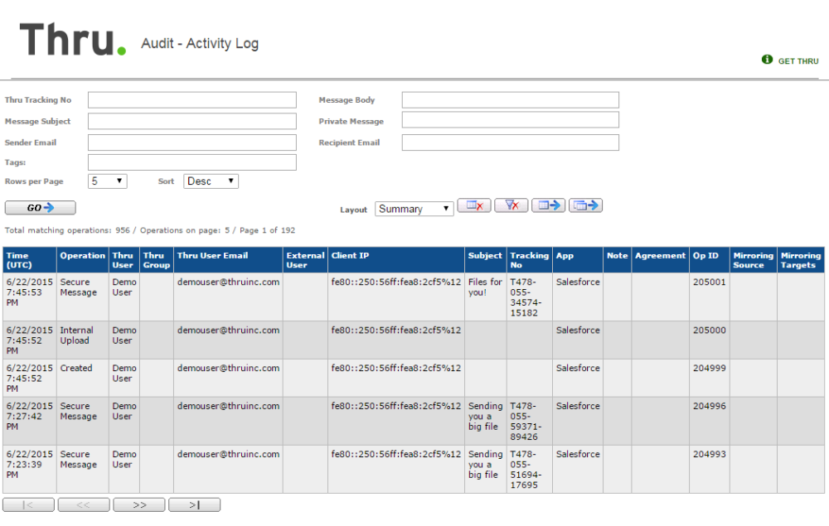Focus the Recipient Email input field
This screenshot has height=526, width=829.
pyautogui.click(x=510, y=142)
